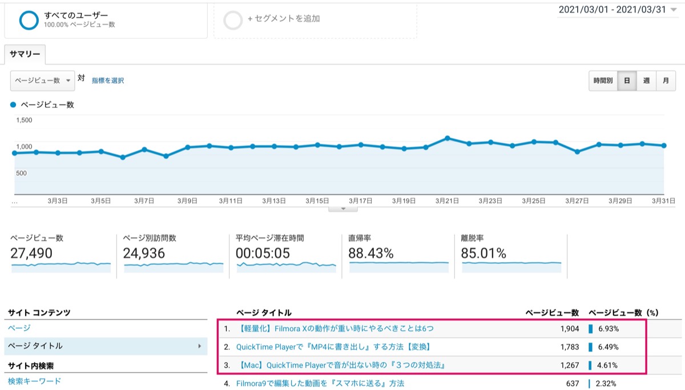Click the 1,783 pageviews value
The image size is (685, 390).
click(570, 347)
